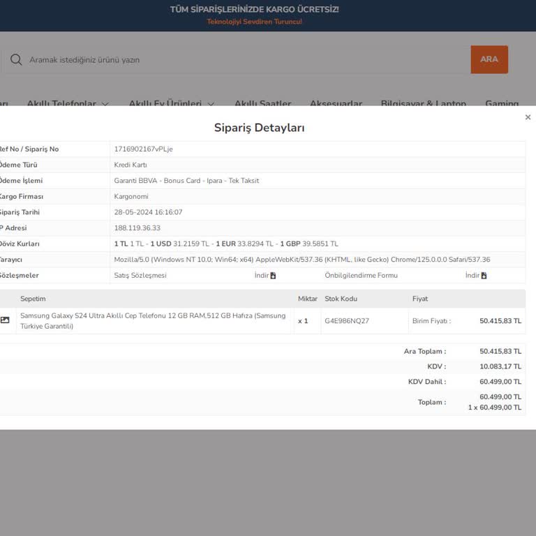Click the Sipariş Detayları heading

259,128
